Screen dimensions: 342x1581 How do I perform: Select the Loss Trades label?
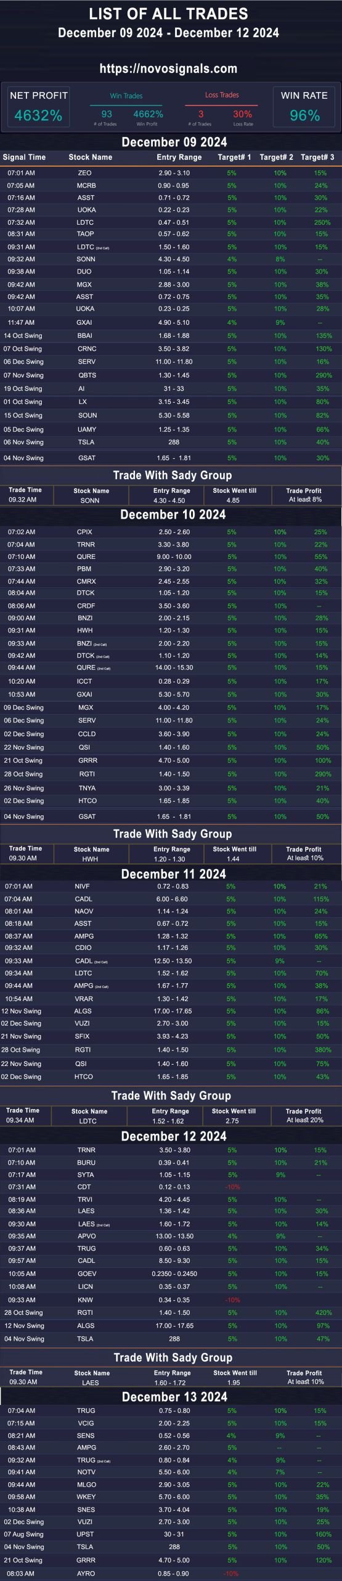tap(222, 95)
